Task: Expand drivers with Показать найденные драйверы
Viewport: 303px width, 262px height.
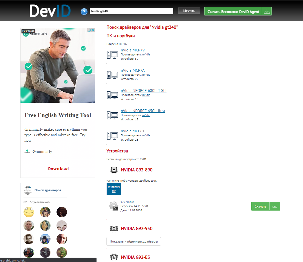Action: pyautogui.click(x=134, y=241)
